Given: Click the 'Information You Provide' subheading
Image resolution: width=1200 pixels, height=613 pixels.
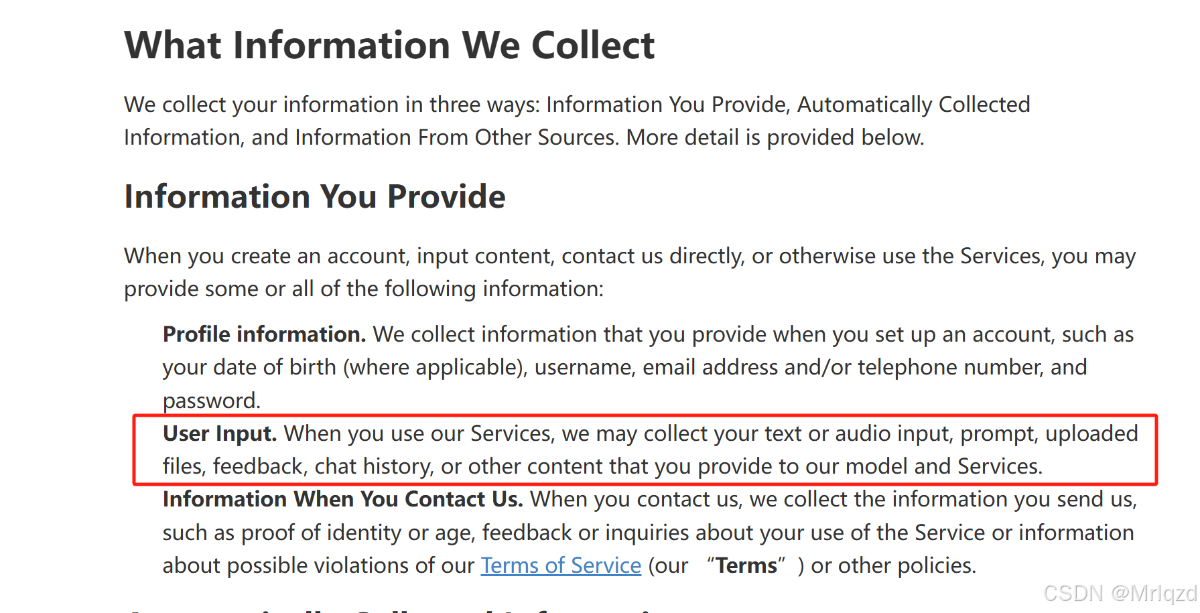Looking at the screenshot, I should (315, 196).
